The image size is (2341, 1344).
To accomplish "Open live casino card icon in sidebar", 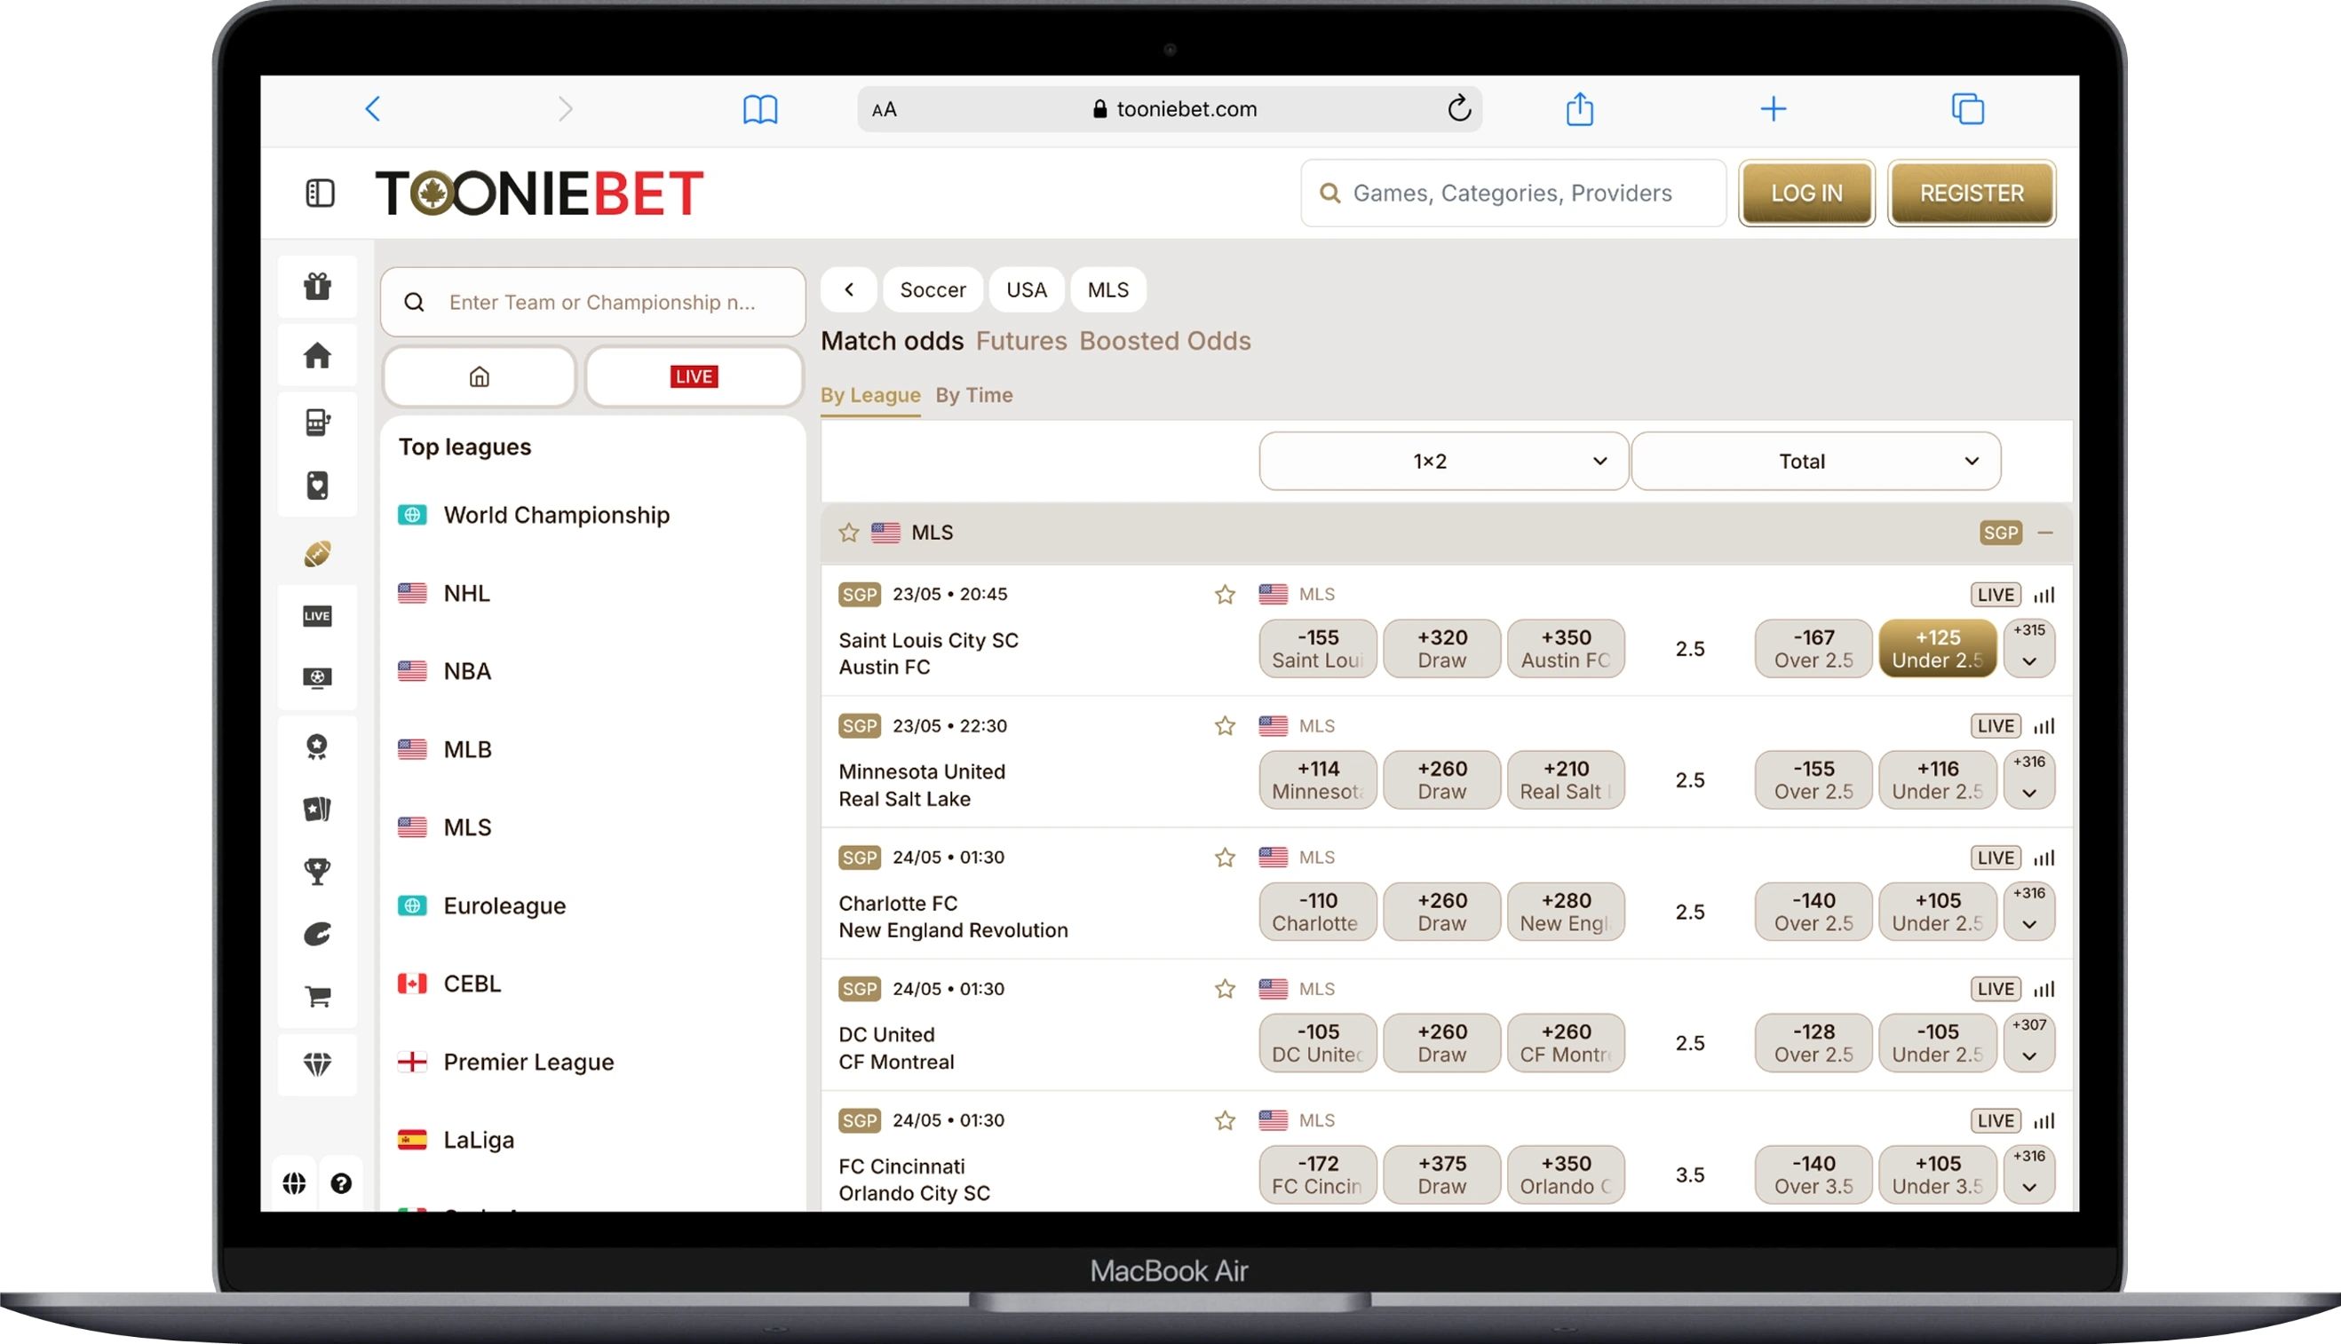I will pos(318,486).
